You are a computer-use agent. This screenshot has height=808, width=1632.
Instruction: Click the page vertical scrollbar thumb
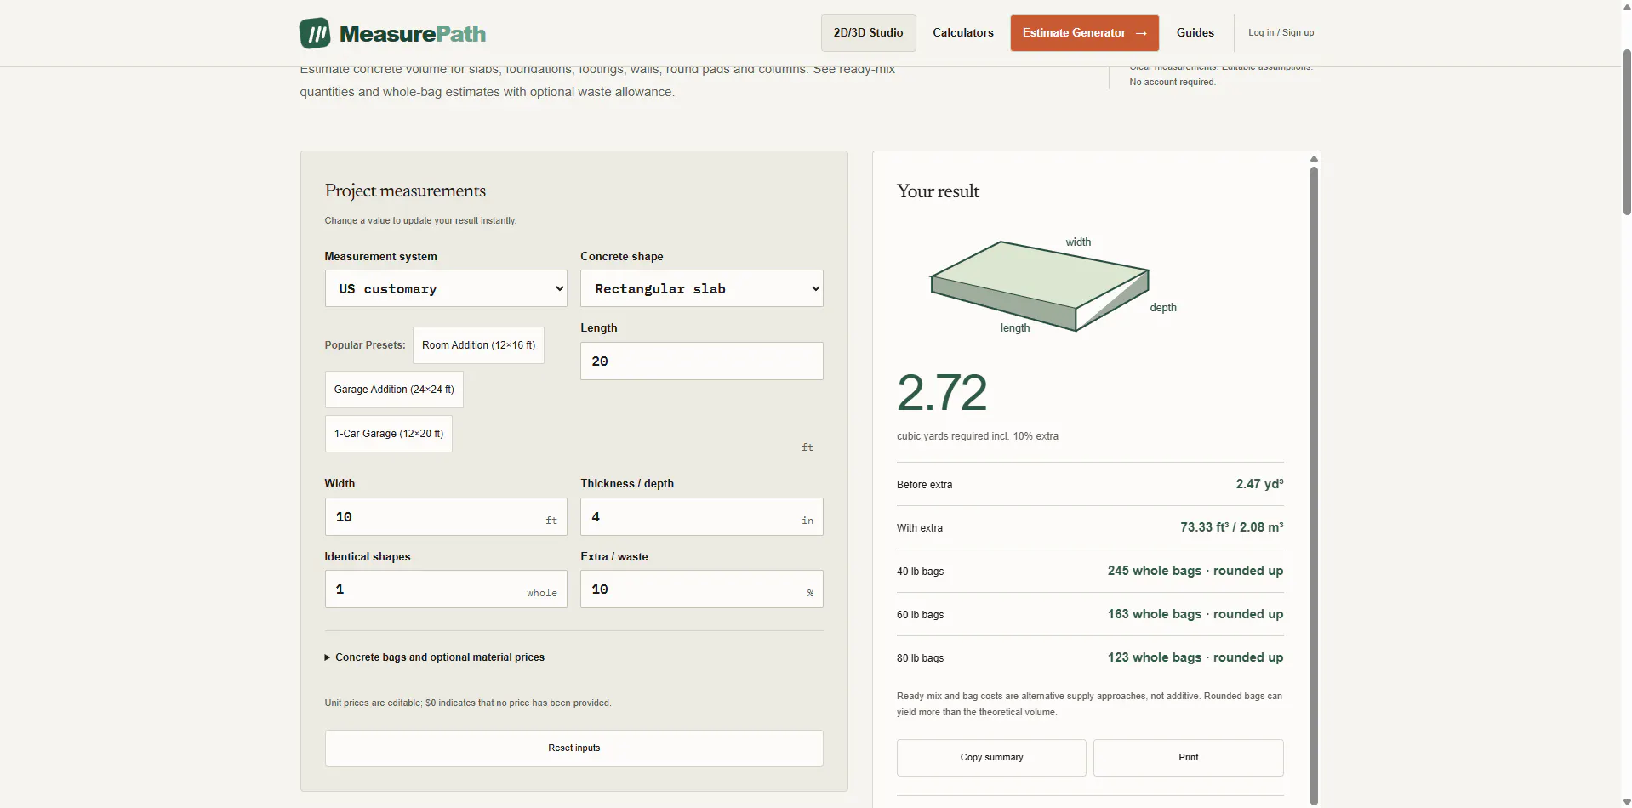[x=1627, y=133]
